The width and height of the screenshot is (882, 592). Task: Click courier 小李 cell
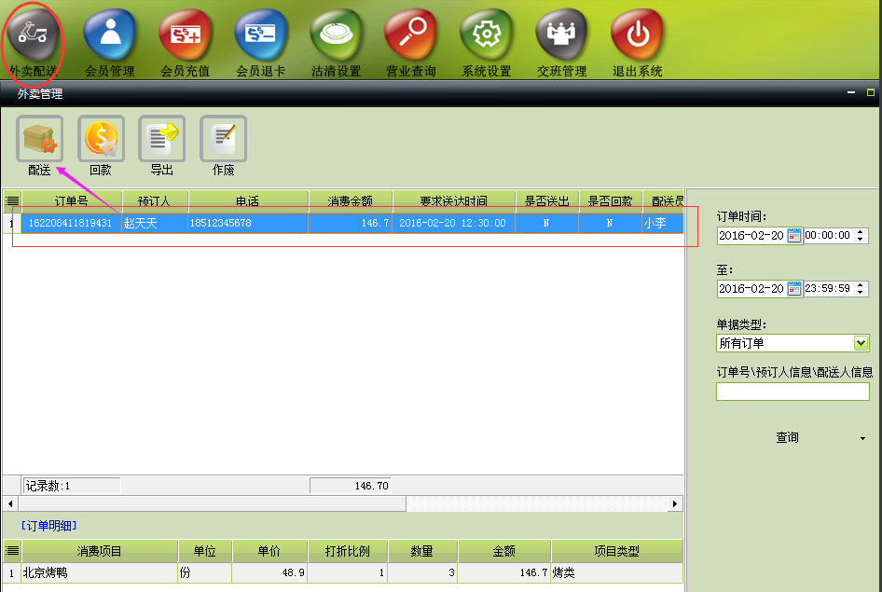(663, 223)
